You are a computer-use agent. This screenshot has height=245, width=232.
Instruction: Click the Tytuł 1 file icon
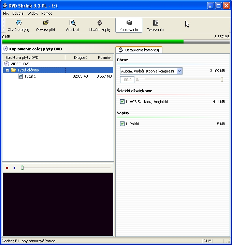coord(20,77)
